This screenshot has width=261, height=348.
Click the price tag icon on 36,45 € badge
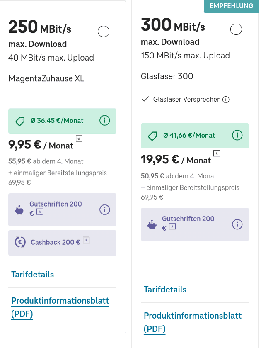(20, 121)
